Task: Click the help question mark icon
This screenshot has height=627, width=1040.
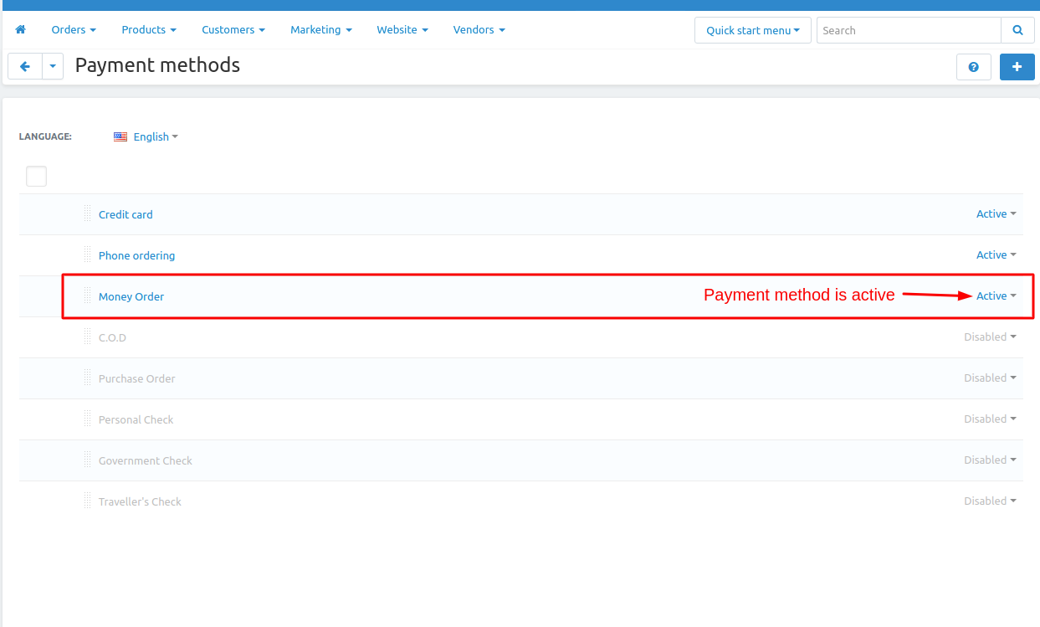Action: click(x=973, y=67)
